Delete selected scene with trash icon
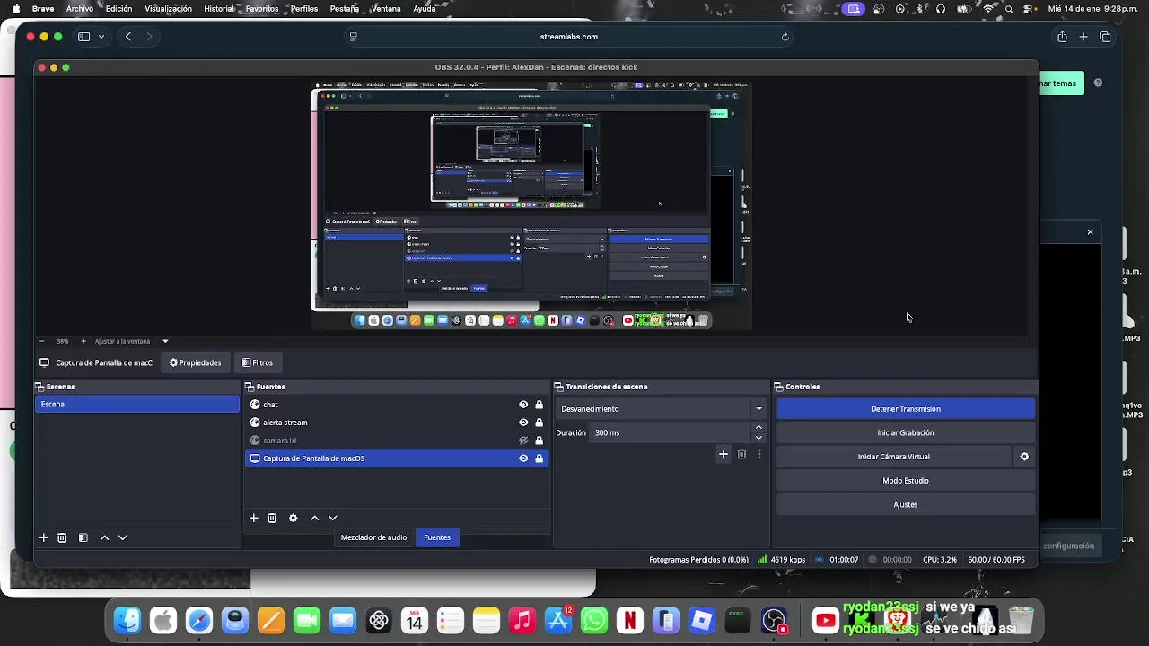The width and height of the screenshot is (1149, 646). click(x=62, y=537)
